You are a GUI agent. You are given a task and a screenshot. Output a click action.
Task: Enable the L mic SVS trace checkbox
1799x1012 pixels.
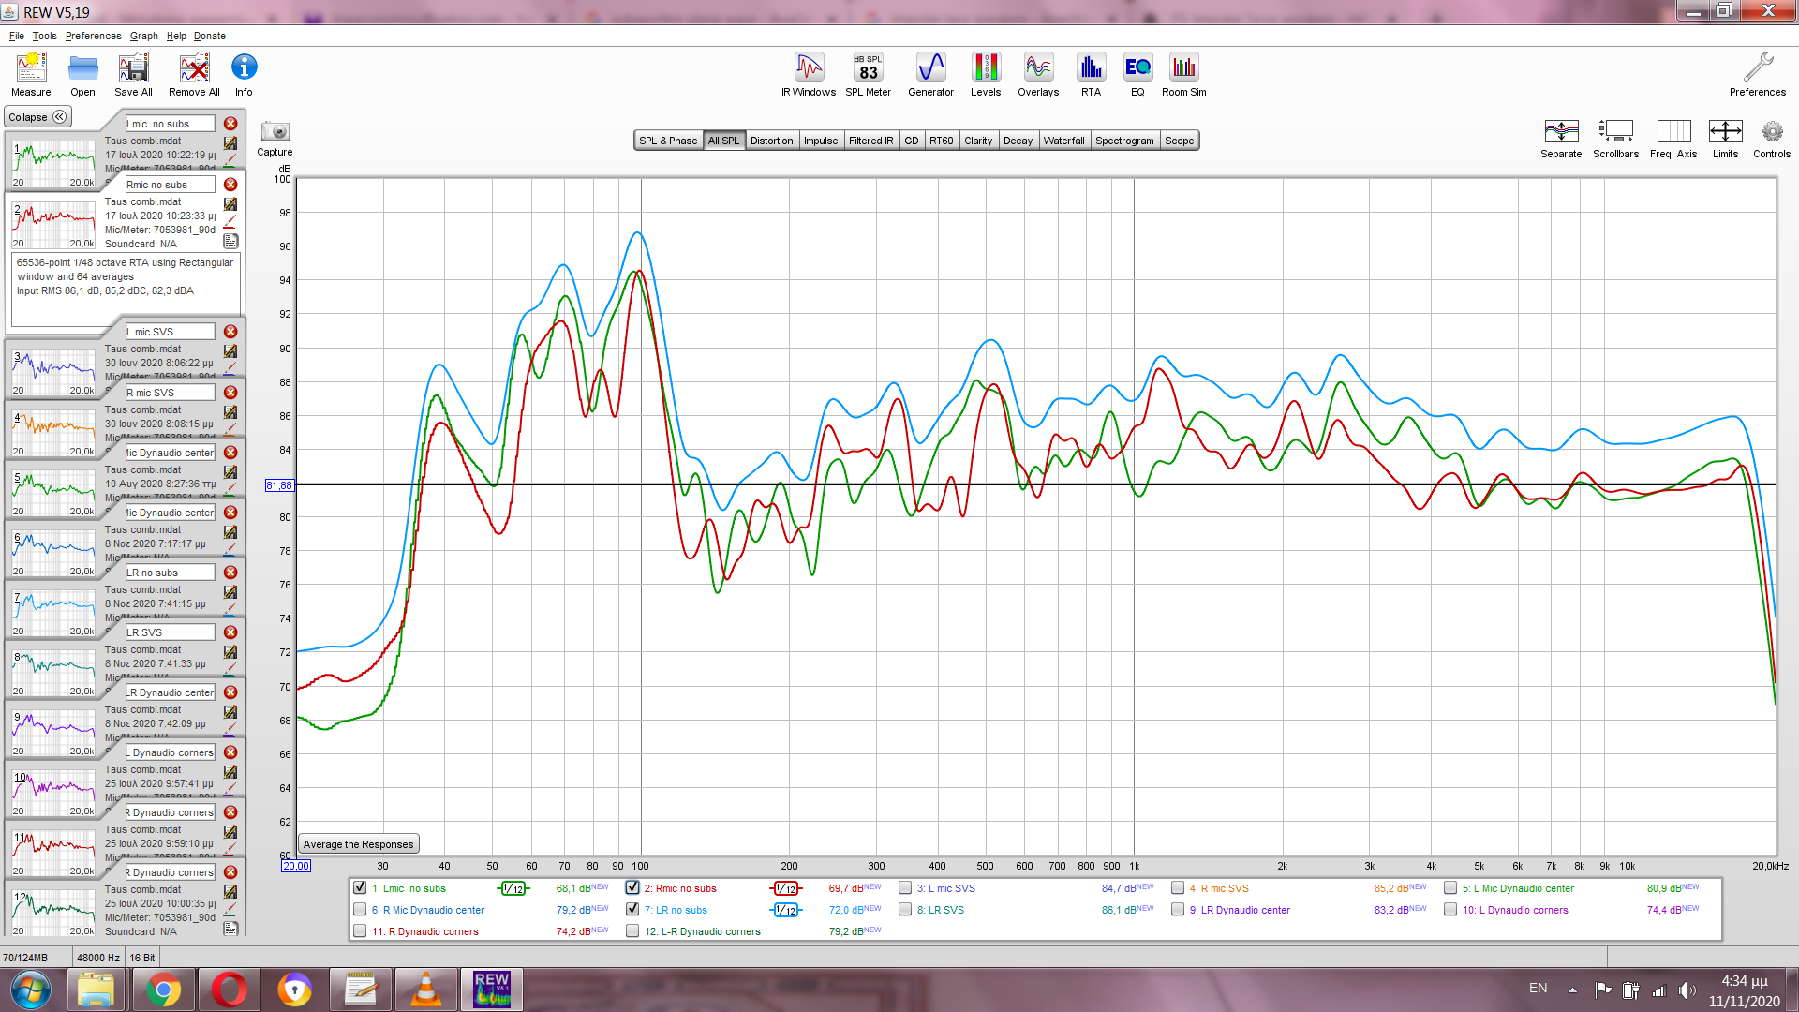click(x=905, y=887)
